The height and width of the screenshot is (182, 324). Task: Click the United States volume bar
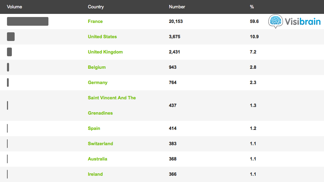click(x=11, y=37)
